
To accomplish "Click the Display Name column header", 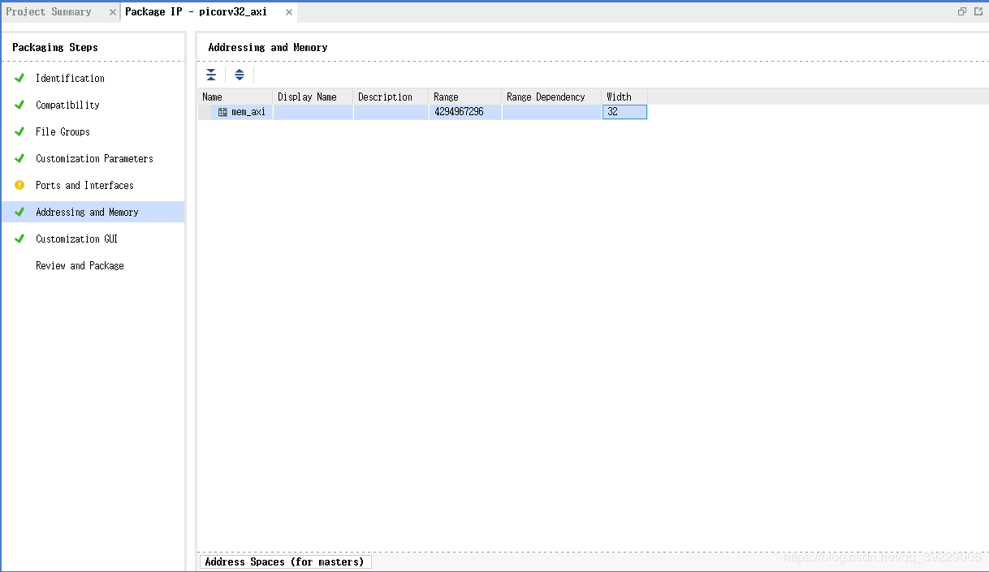I will [313, 97].
